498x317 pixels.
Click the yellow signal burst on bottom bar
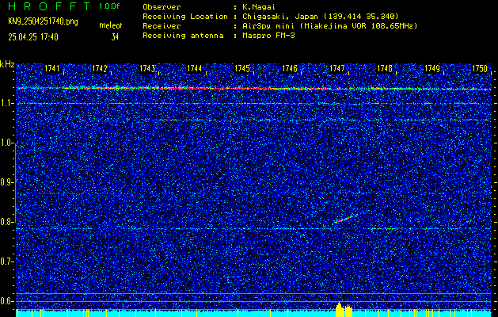pyautogui.click(x=344, y=310)
